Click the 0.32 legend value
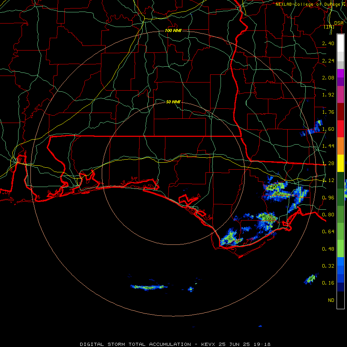Screen dimensions: 347x347 tap(328, 266)
